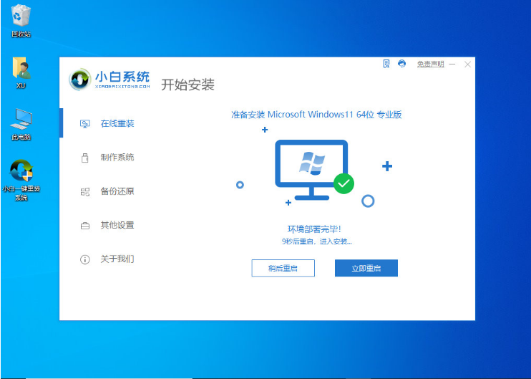Click the USB icon beside 制作系统
Image resolution: width=531 pixels, height=379 pixels.
(85, 158)
